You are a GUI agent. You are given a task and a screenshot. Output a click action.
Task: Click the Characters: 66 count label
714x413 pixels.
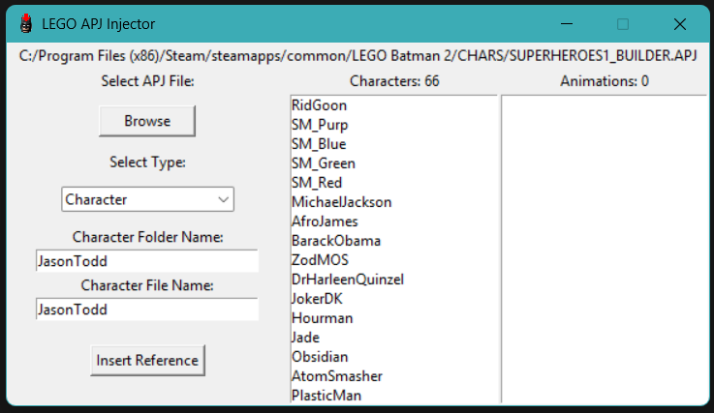(394, 81)
